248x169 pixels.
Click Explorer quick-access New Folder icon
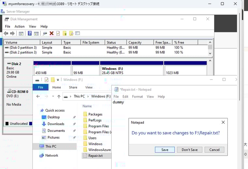[x=53, y=80]
